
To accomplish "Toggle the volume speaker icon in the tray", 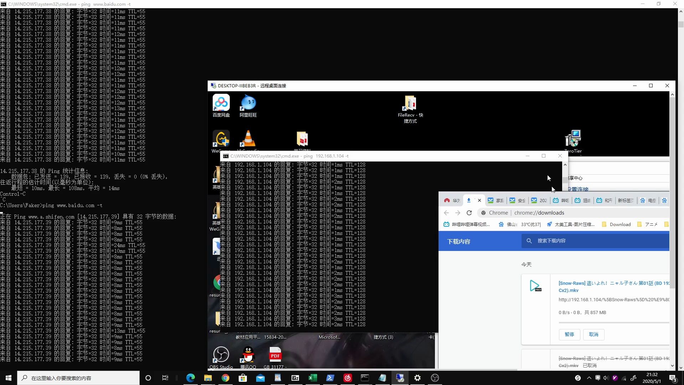I will [x=606, y=378].
